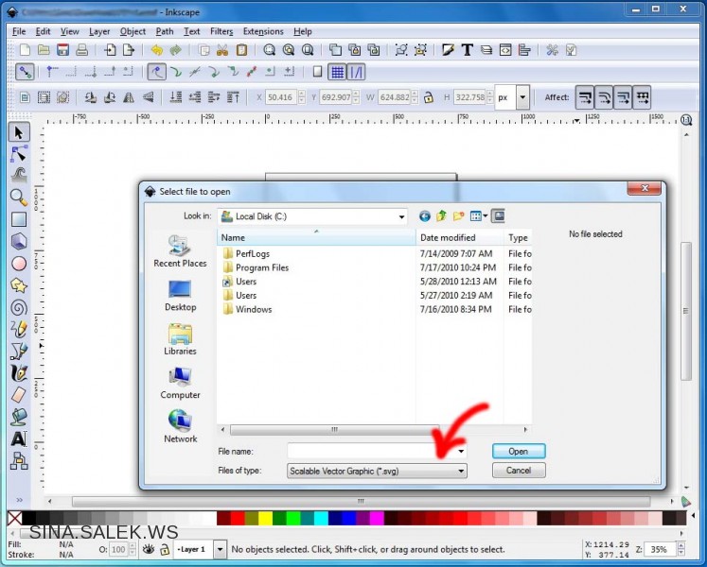The height and width of the screenshot is (567, 707).
Task: Click the Print toolbar icon
Action: click(81, 50)
